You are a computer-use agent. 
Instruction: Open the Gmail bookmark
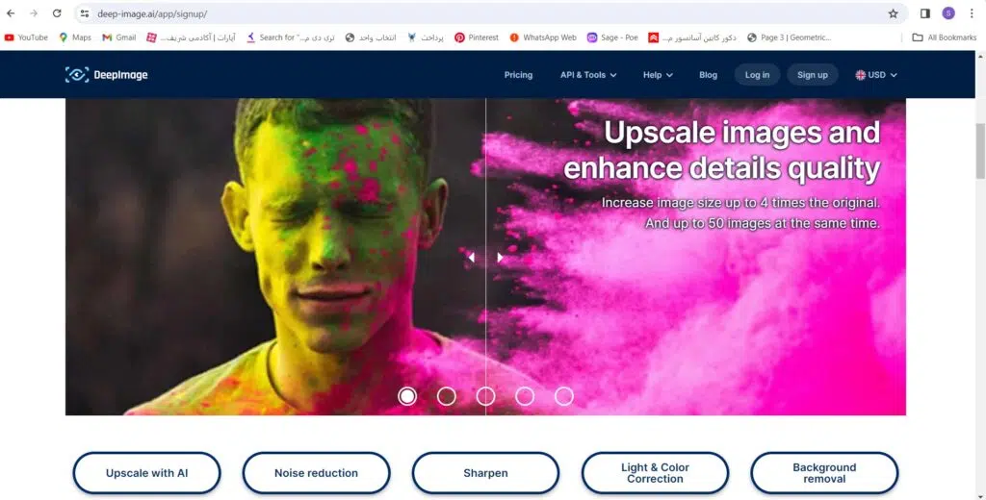pyautogui.click(x=119, y=37)
